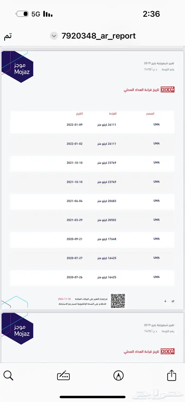Tap the 5G cellular status indicator
The width and height of the screenshot is (185, 402).
[x=36, y=14]
